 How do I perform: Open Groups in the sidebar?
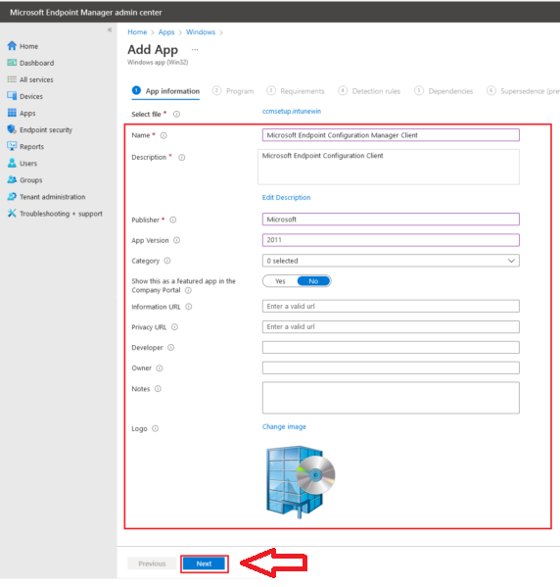[x=24, y=180]
